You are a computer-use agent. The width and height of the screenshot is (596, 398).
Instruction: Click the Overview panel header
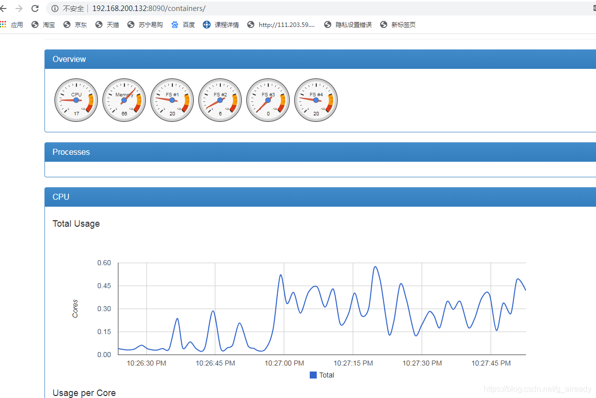coord(320,59)
